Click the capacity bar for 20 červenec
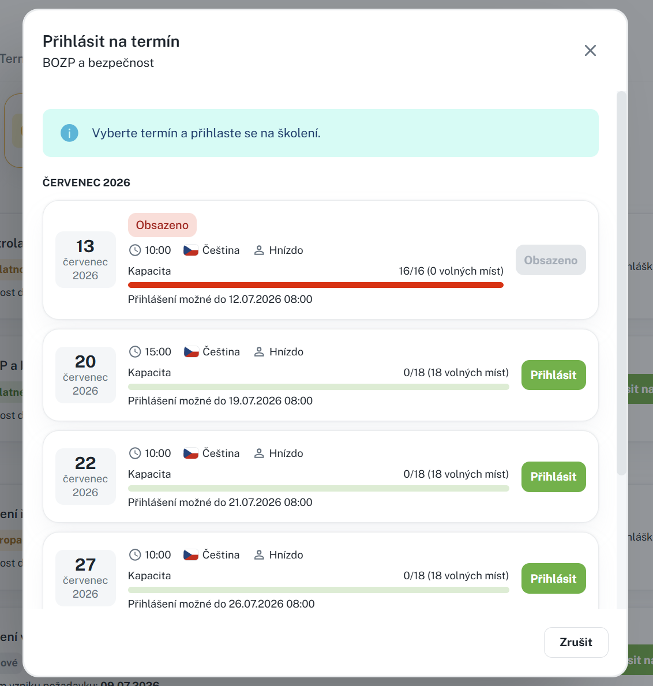 (x=318, y=387)
